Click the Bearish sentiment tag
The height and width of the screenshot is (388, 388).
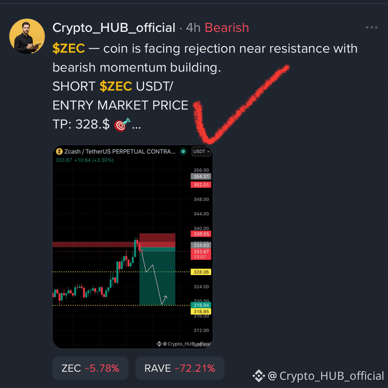pos(227,28)
